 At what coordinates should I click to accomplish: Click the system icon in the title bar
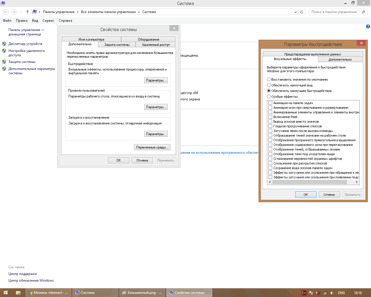click(3, 3)
